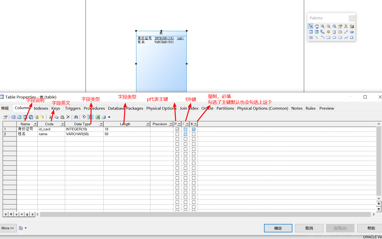Open Length column filter dropdown
The height and width of the screenshot is (239, 382).
pos(148,124)
